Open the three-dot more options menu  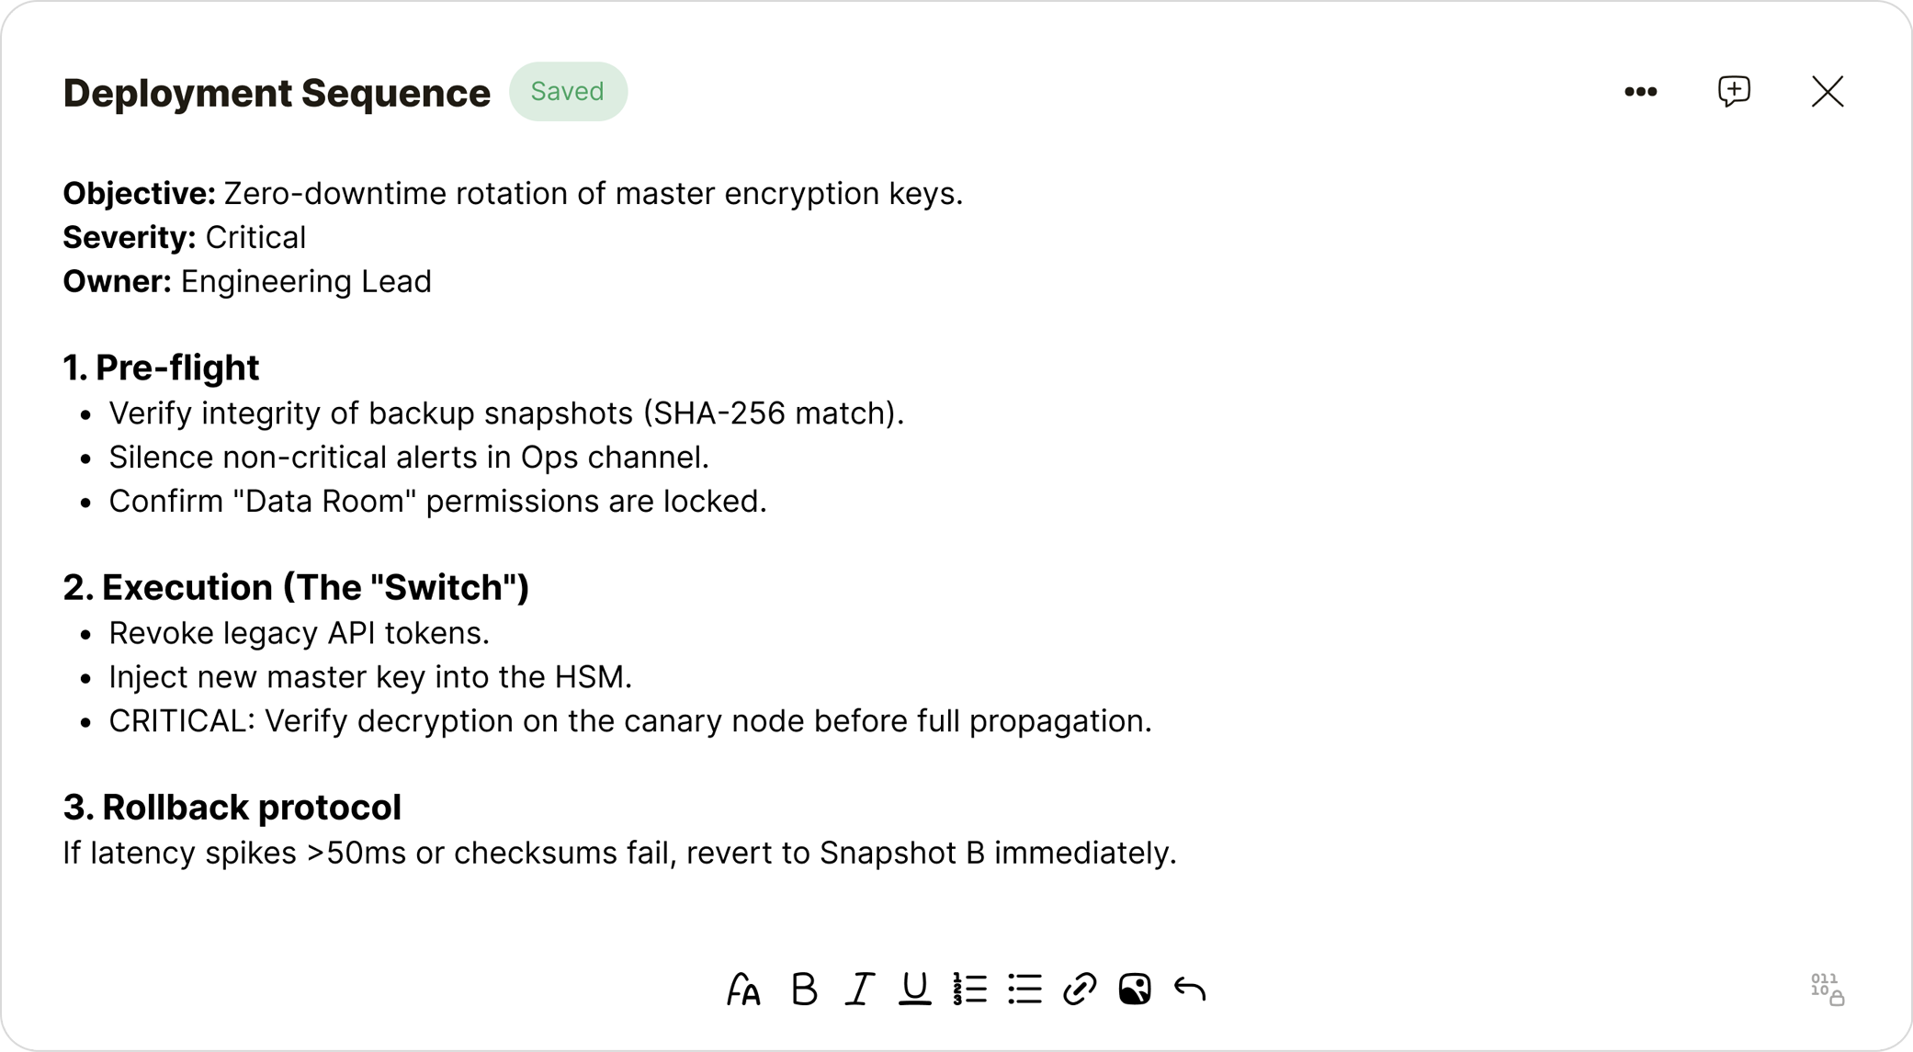pos(1640,92)
